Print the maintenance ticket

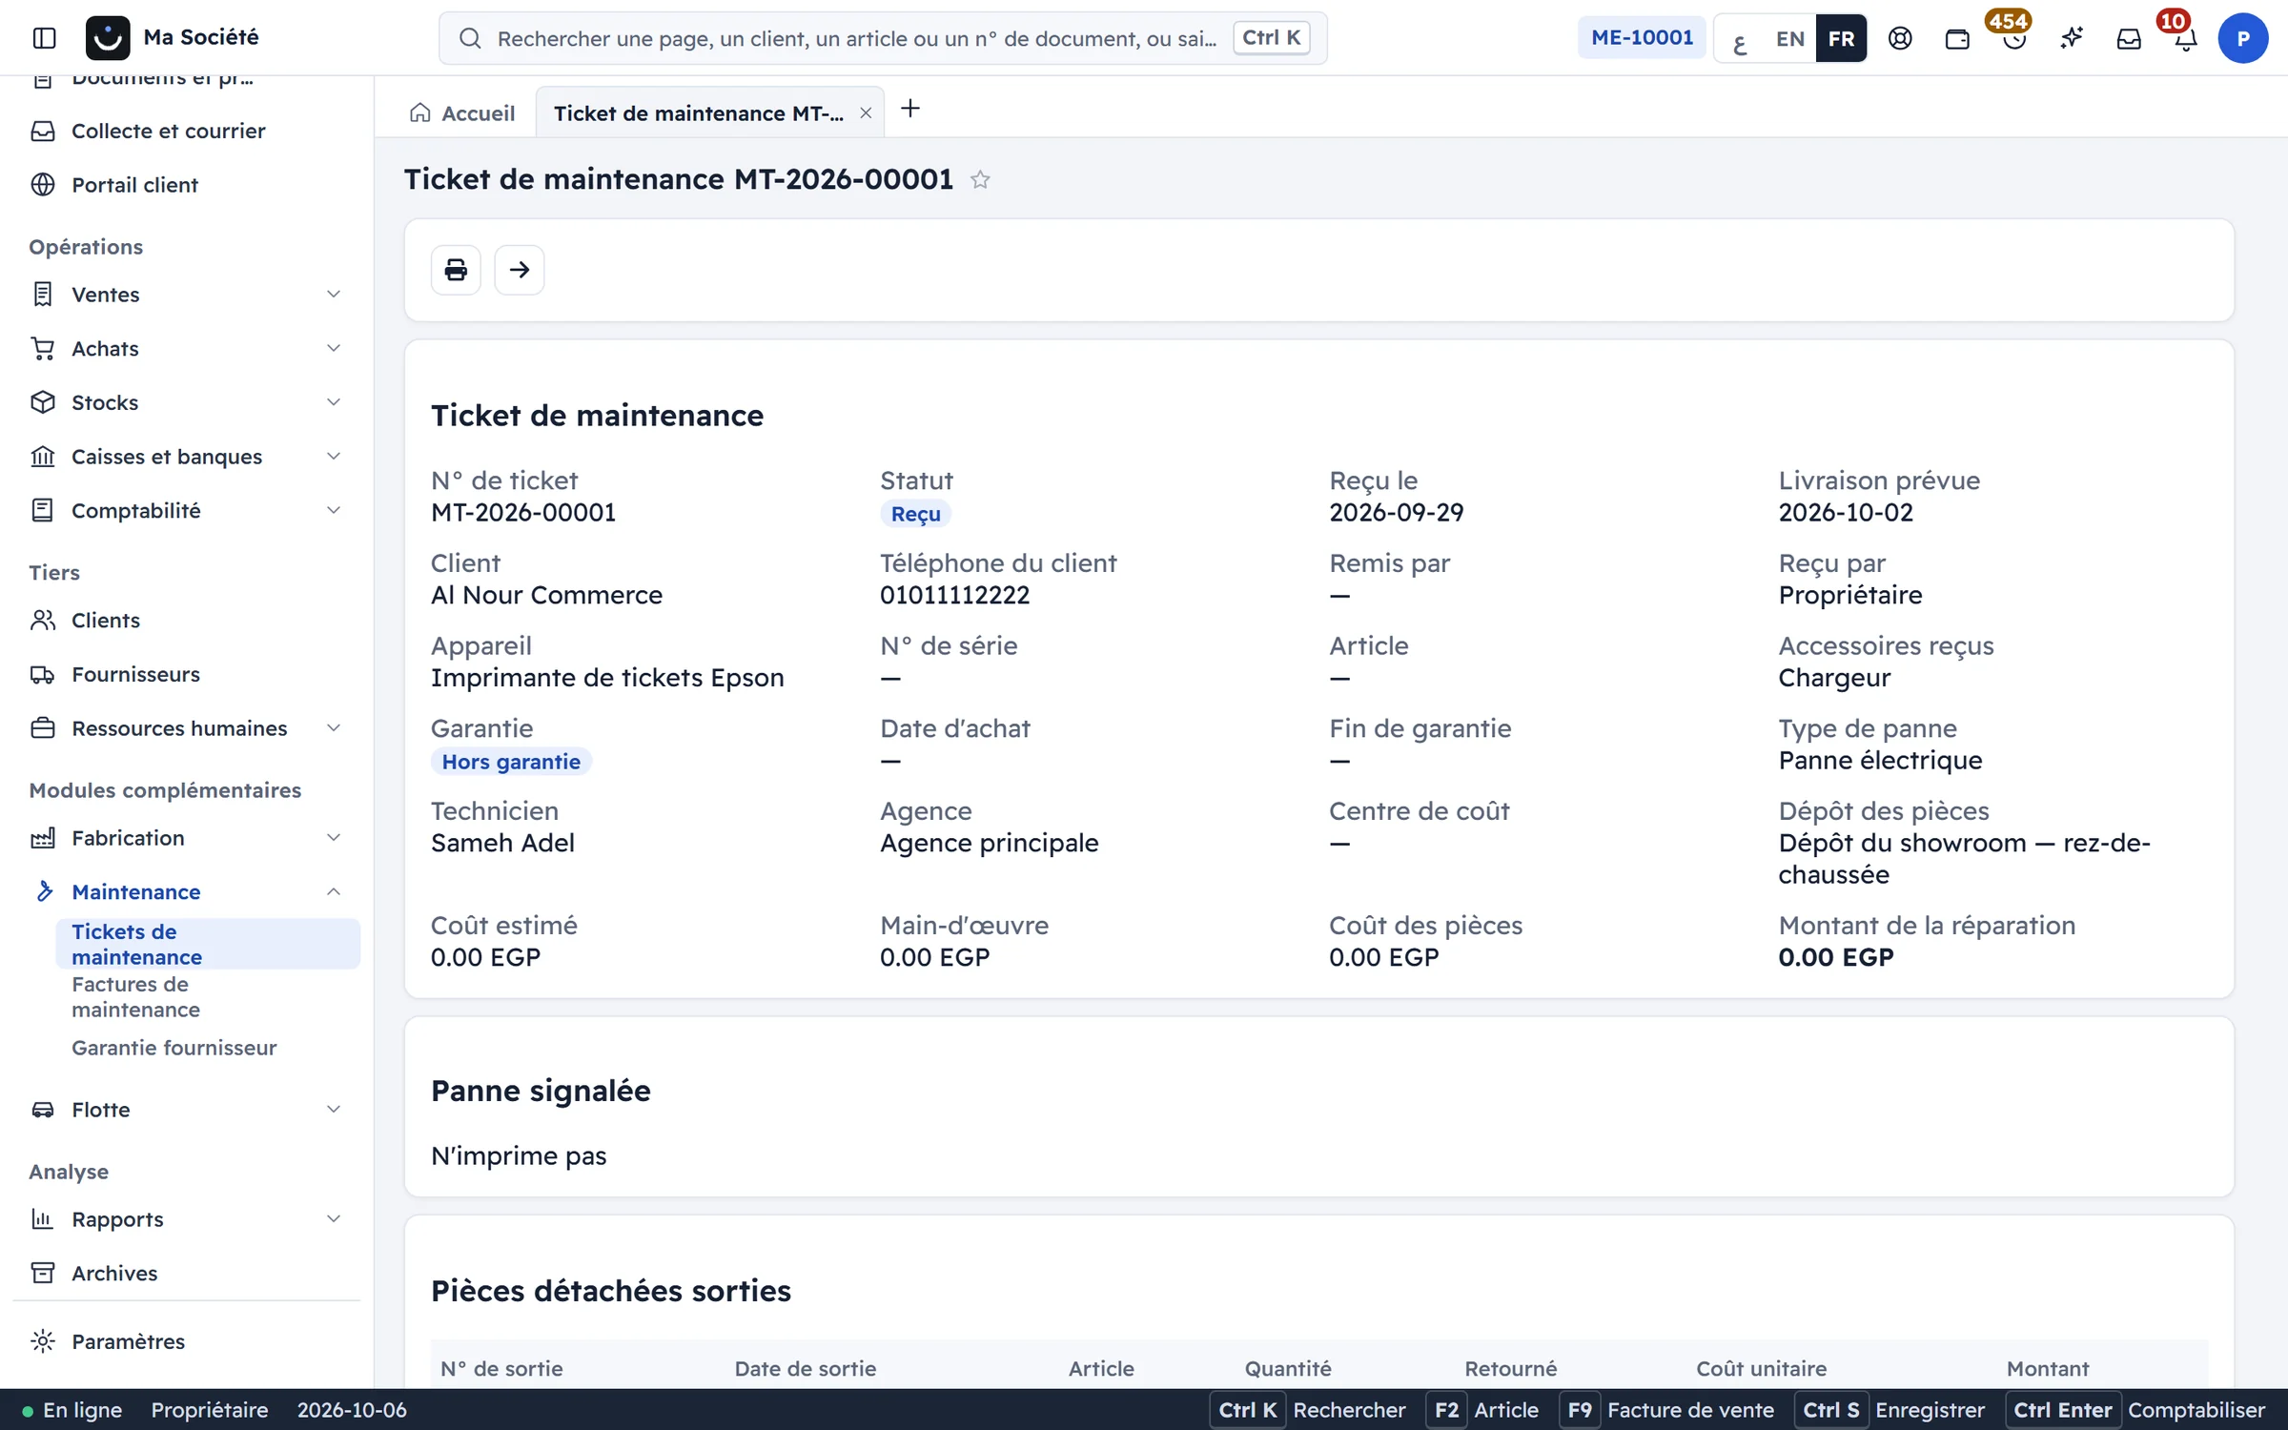coord(456,270)
